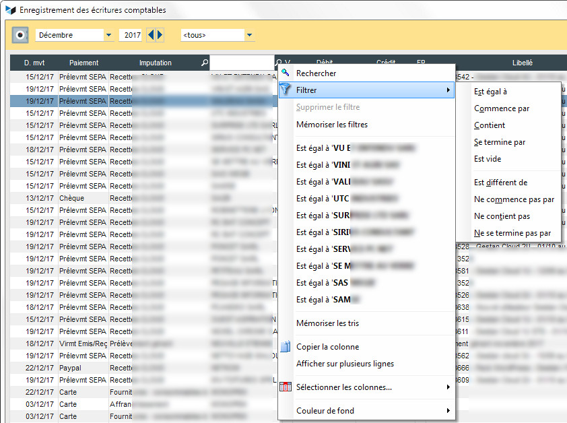The height and width of the screenshot is (423, 567).
Task: Choose 'Commence par' in the submenu
Action: pos(501,108)
